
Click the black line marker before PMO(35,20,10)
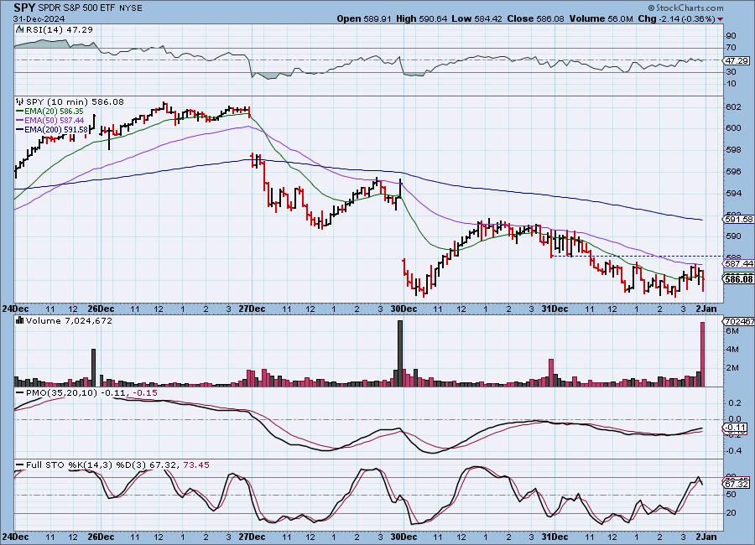pyautogui.click(x=20, y=393)
